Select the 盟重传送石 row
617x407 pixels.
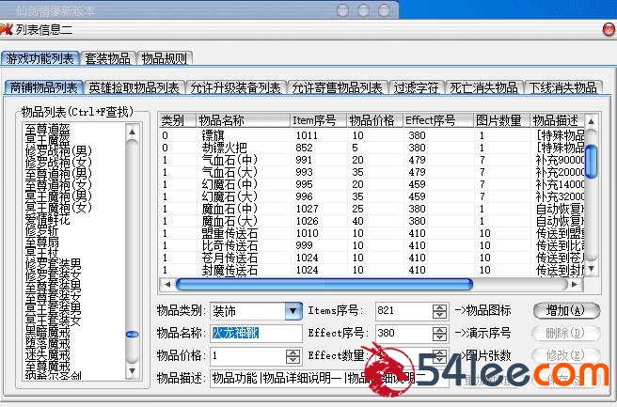click(x=372, y=233)
